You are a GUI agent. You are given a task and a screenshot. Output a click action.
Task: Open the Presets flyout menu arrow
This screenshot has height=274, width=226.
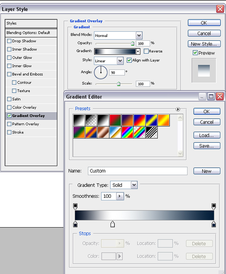[178, 109]
